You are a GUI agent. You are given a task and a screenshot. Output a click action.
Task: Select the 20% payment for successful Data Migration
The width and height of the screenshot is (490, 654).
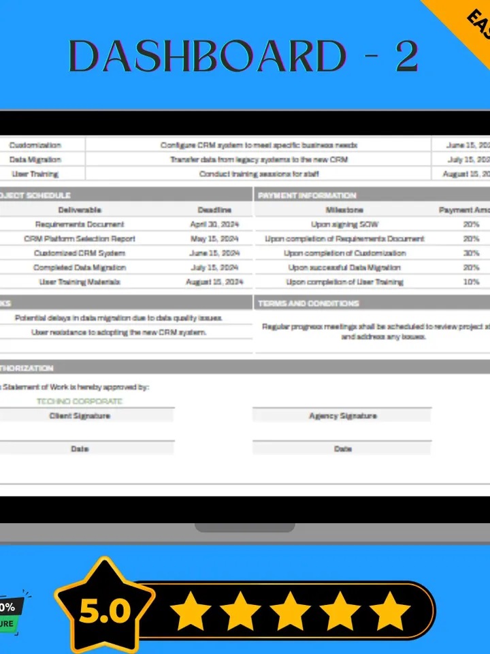pyautogui.click(x=471, y=267)
